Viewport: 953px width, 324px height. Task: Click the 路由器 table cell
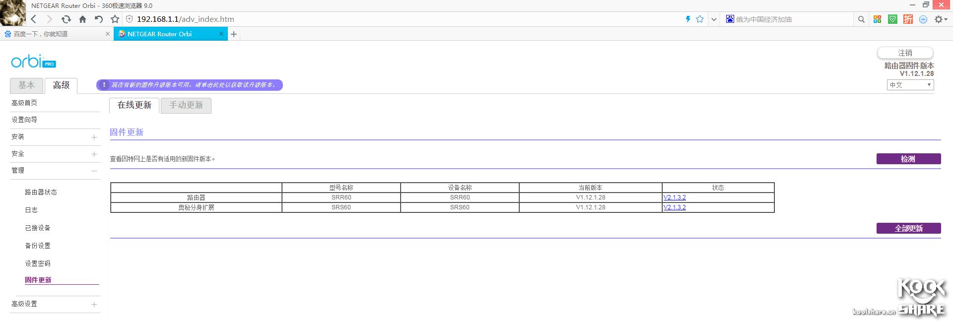click(196, 197)
